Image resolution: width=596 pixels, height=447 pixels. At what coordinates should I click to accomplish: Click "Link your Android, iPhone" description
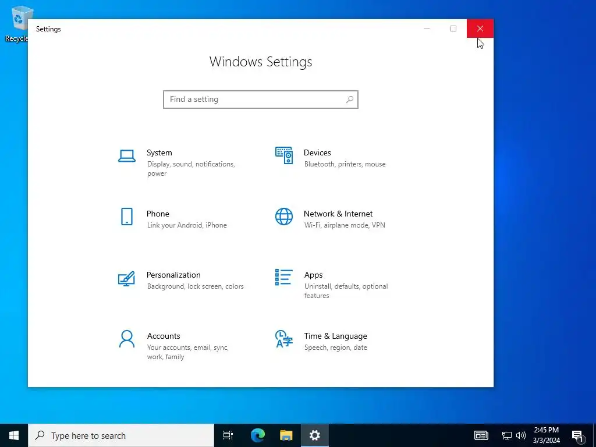point(187,225)
